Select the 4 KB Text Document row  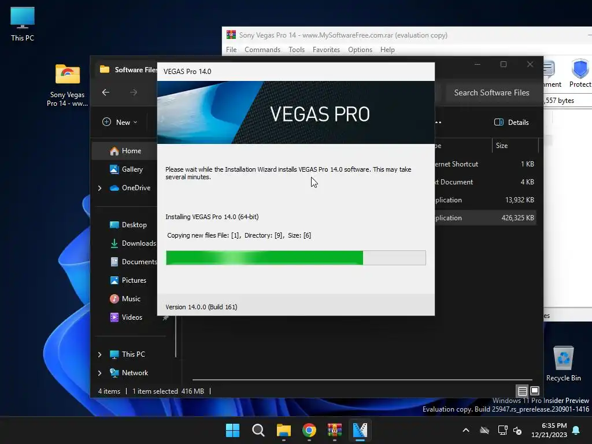tap(485, 182)
